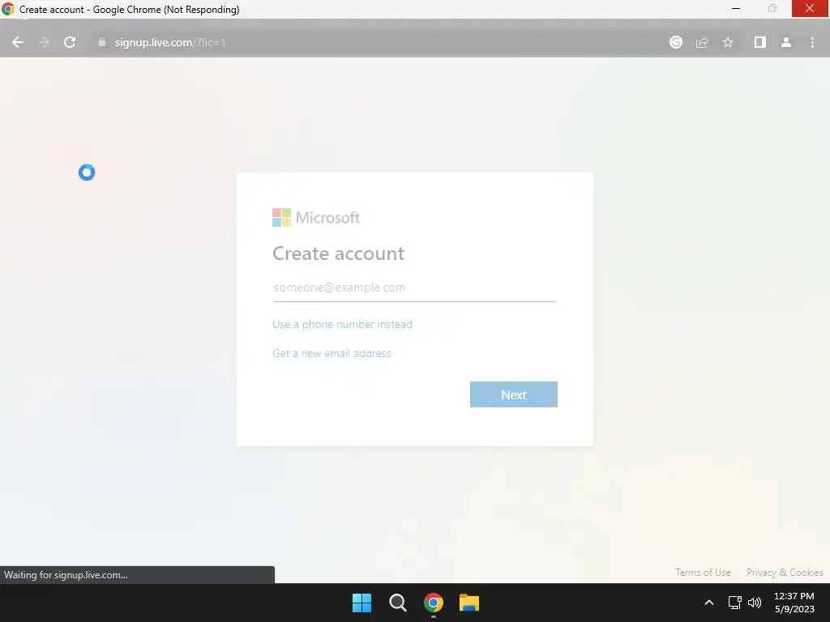Open the Terms of Use link
This screenshot has width=830, height=622.
tap(703, 573)
